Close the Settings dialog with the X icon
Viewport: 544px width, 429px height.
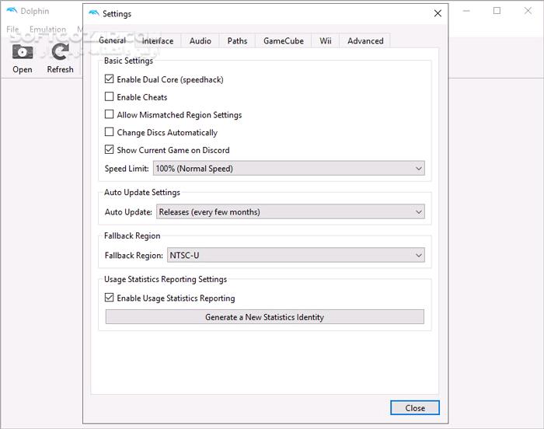[438, 13]
